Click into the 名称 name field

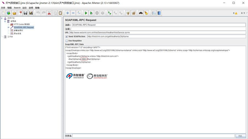tap(159, 25)
